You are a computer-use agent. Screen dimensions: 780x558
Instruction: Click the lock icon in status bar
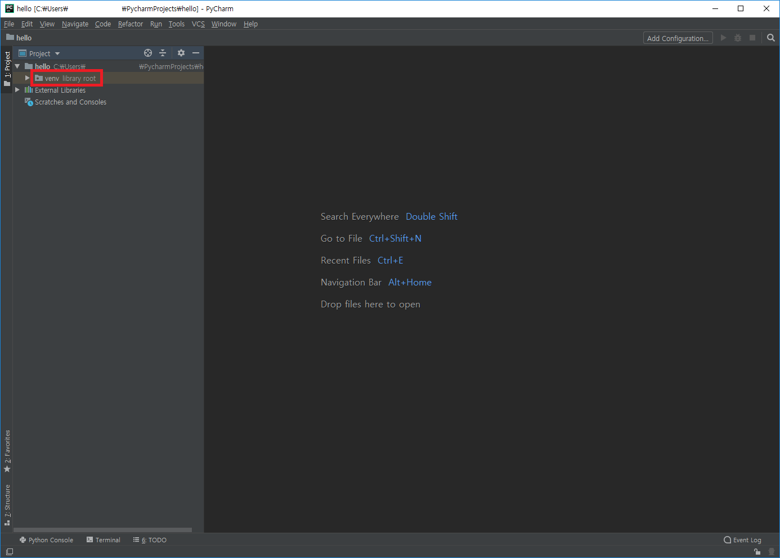point(757,552)
